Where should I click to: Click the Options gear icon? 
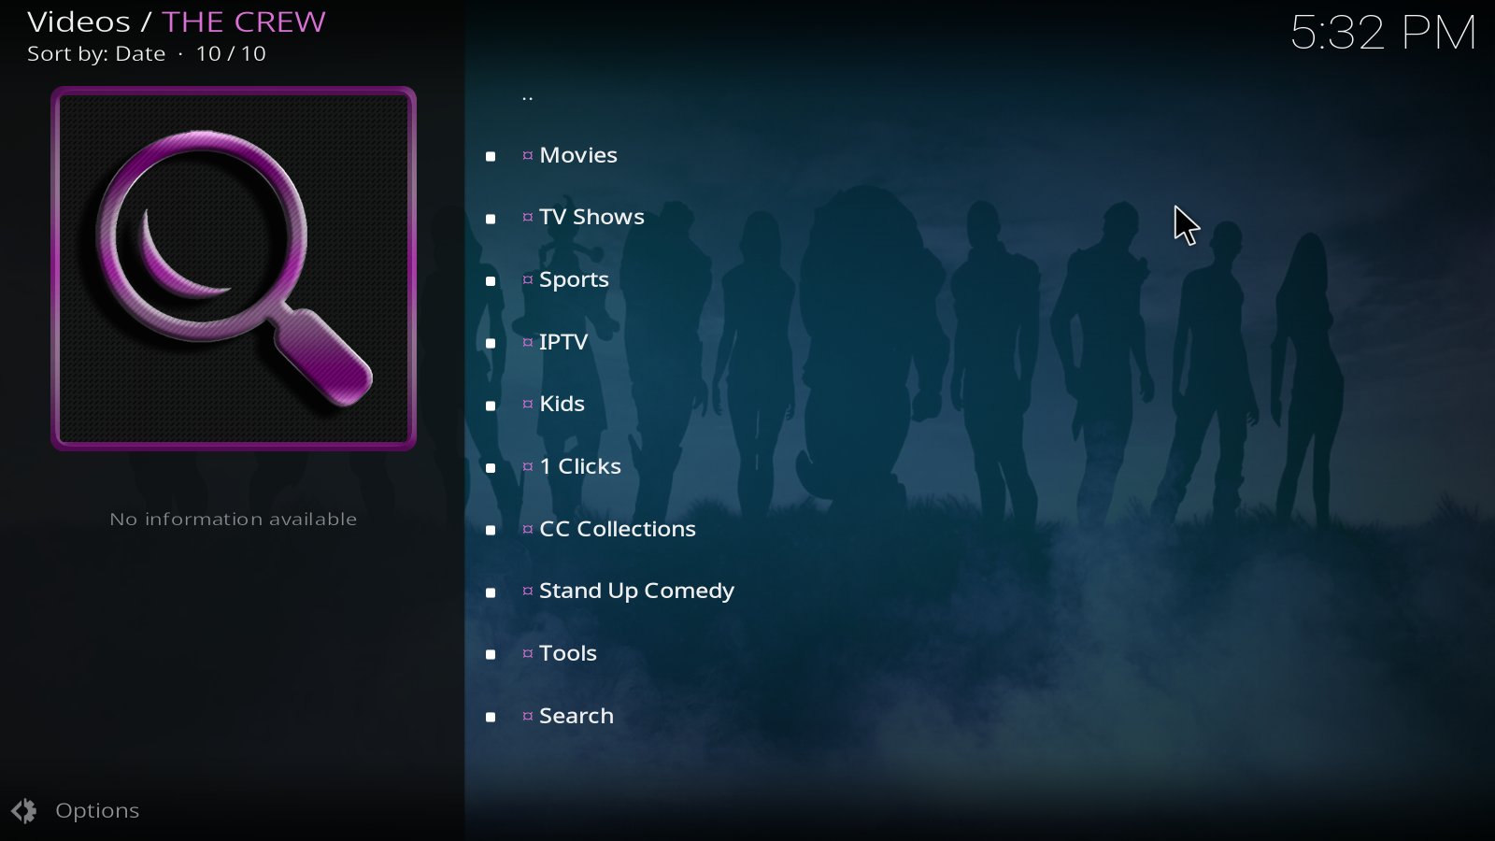(24, 811)
